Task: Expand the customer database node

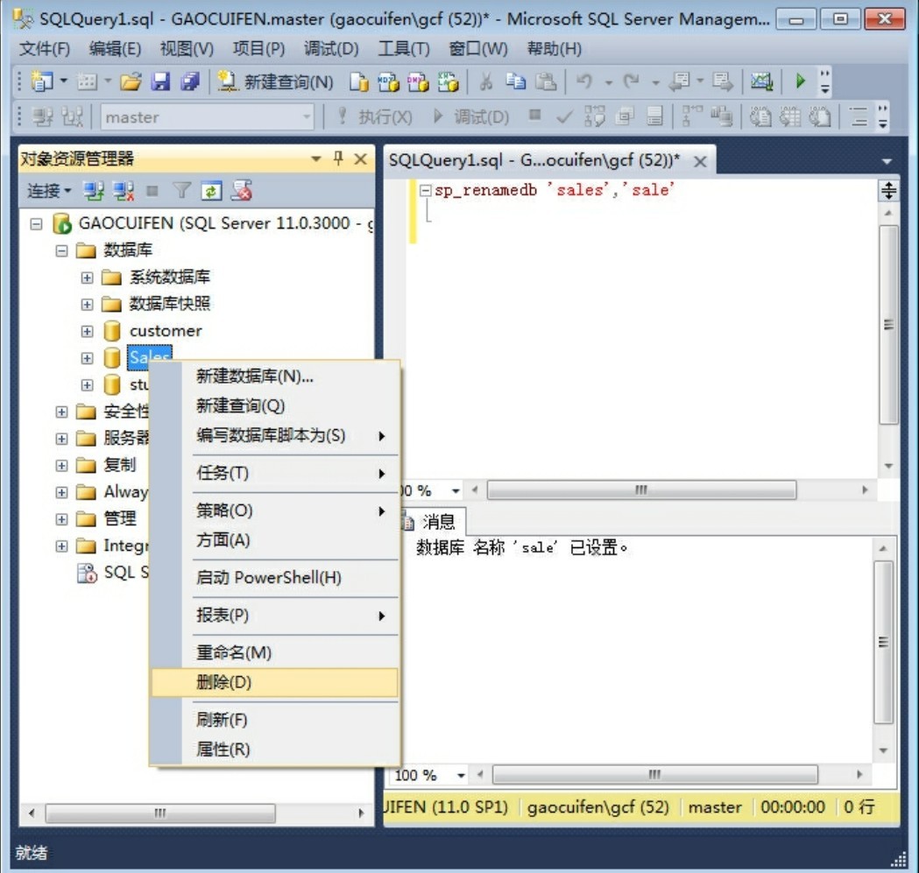Action: click(x=87, y=332)
